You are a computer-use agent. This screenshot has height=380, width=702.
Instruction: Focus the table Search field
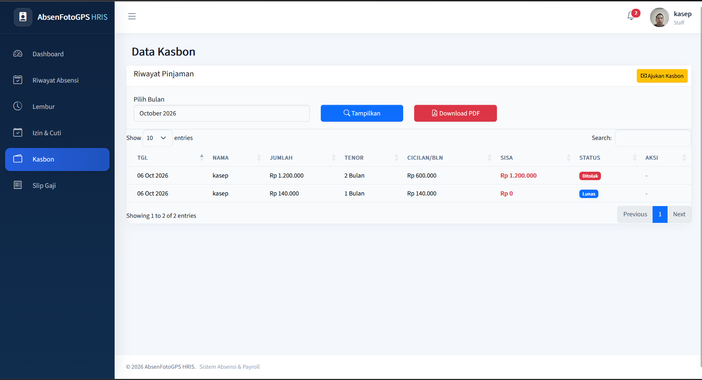(653, 138)
